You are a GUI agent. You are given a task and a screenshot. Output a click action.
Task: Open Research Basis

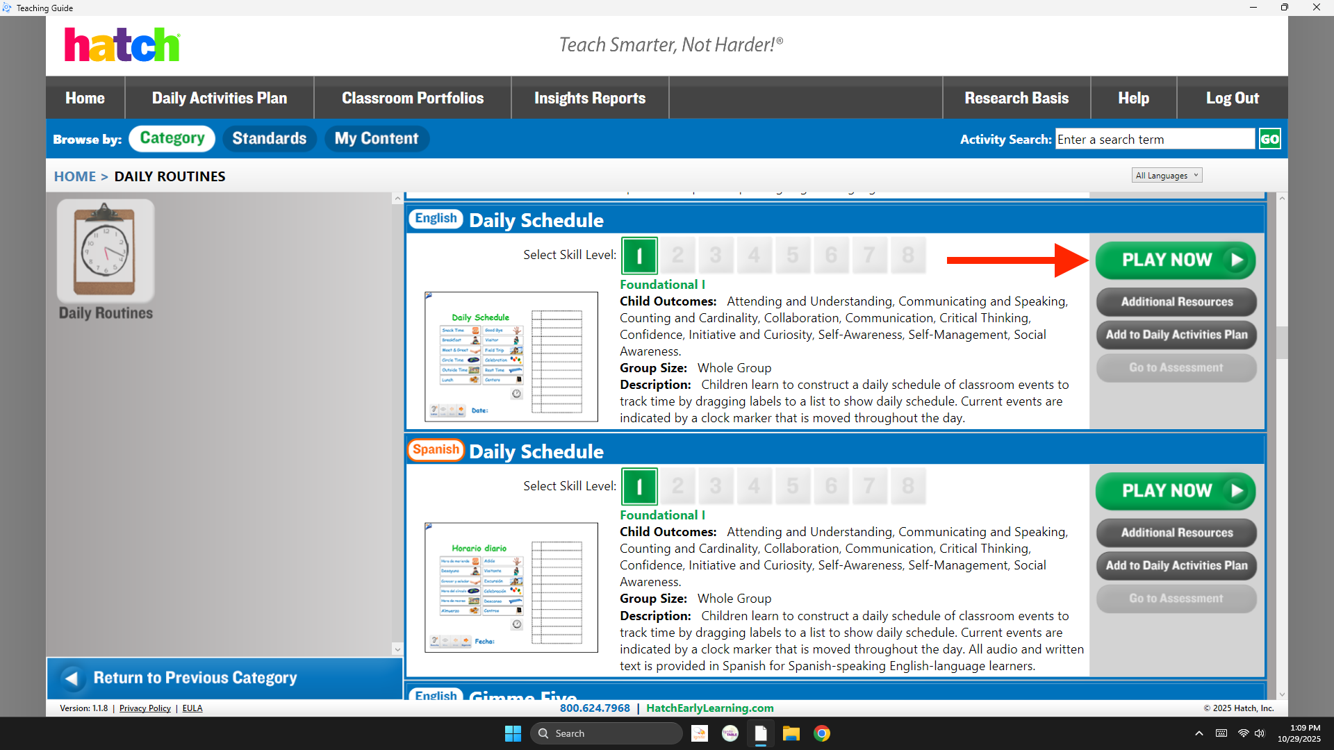[1016, 98]
